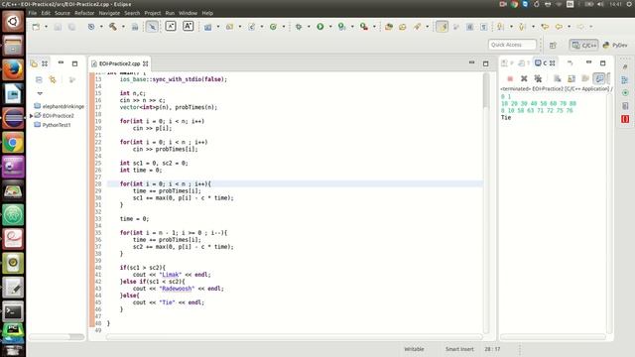Select the PythonTest1 project
This screenshot has height=357, width=635.
pyautogui.click(x=53, y=125)
